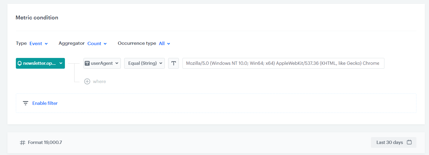Open the Occurrence type dropdown showing All

pyautogui.click(x=164, y=44)
